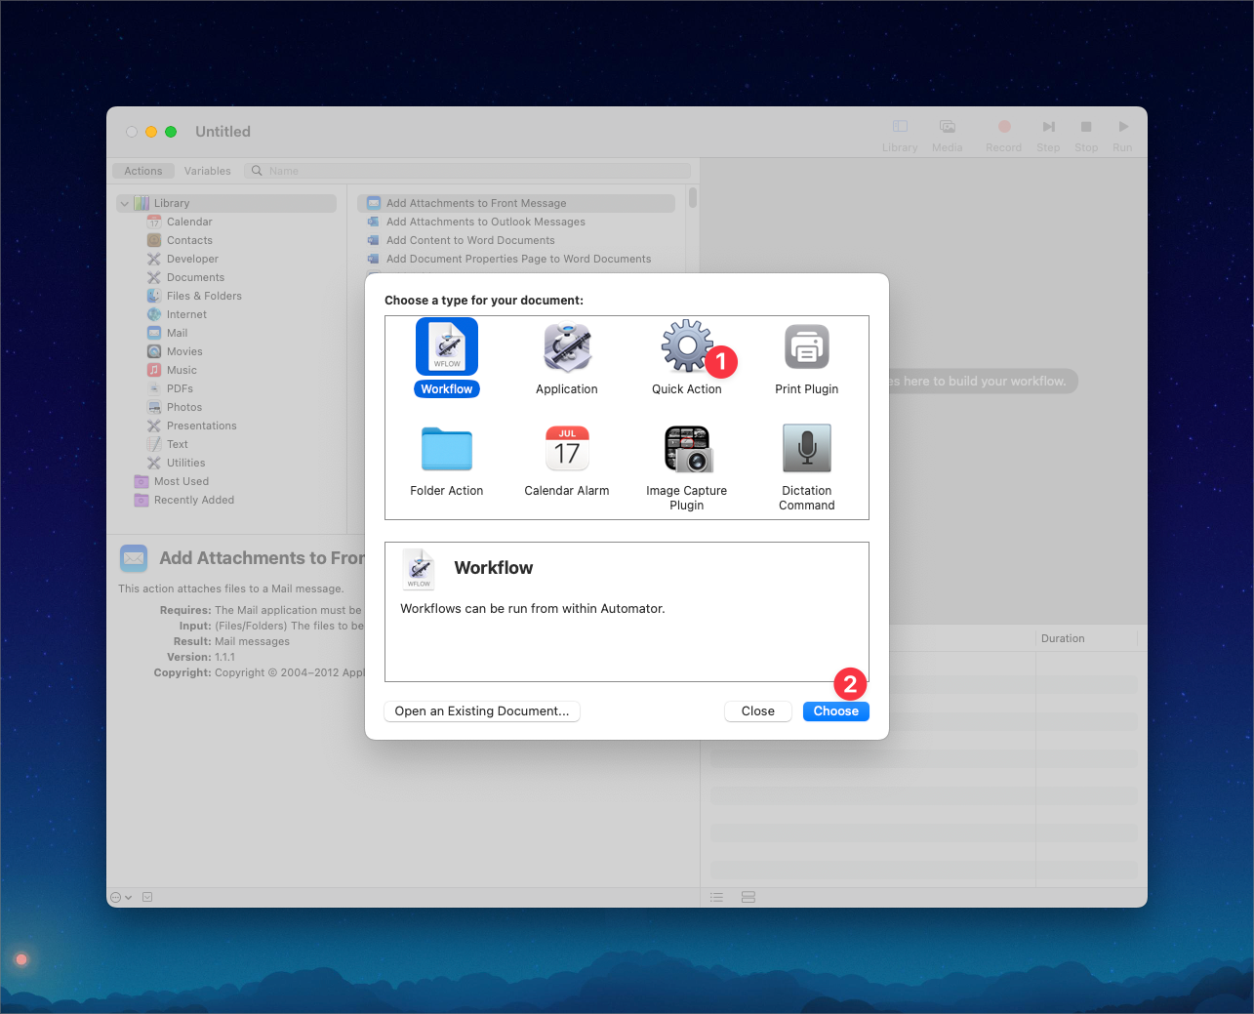Open the workflow options chevron at bottom left

point(118,896)
